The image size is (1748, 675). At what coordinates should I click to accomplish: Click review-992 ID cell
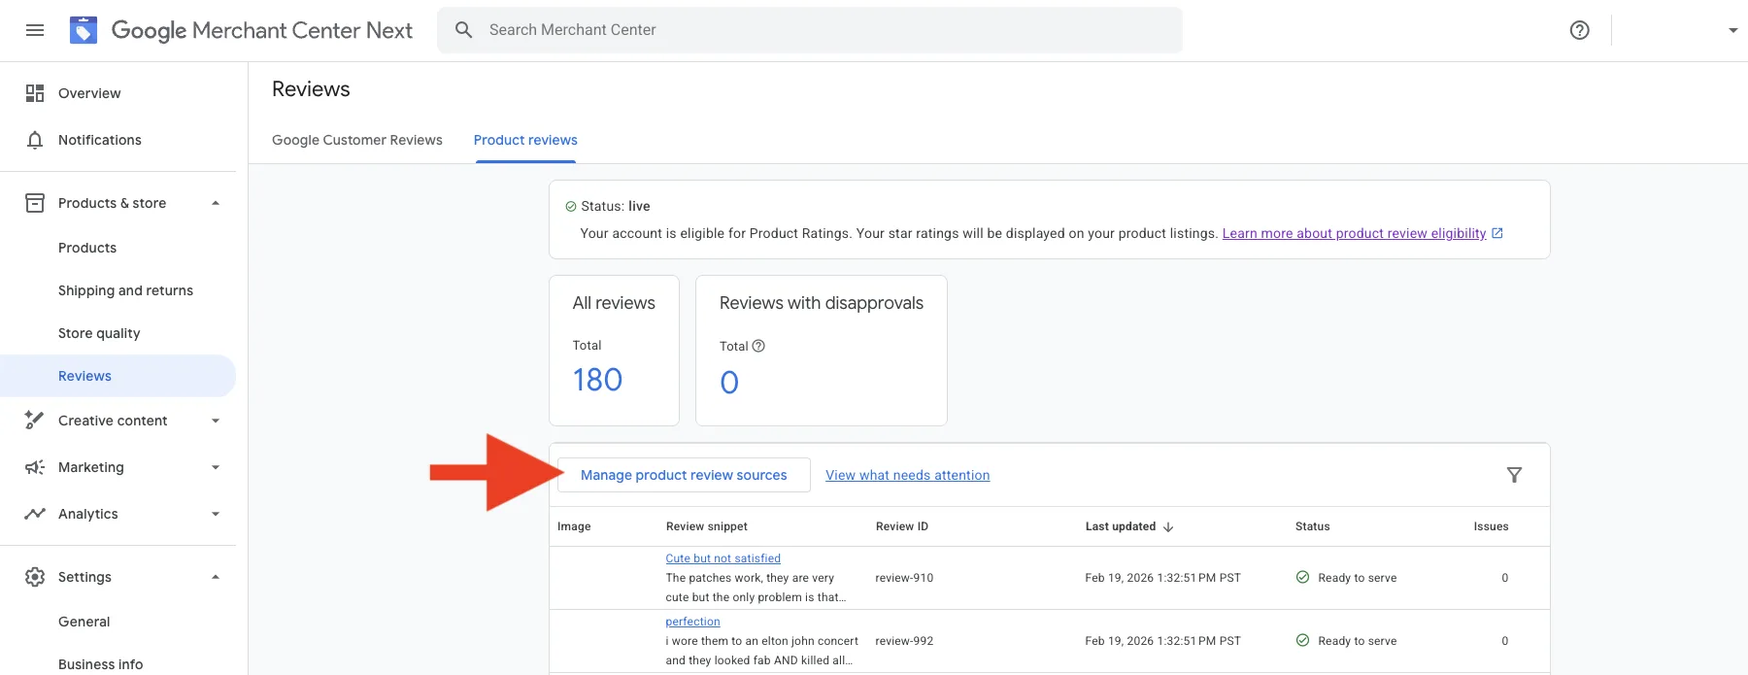pyautogui.click(x=904, y=641)
